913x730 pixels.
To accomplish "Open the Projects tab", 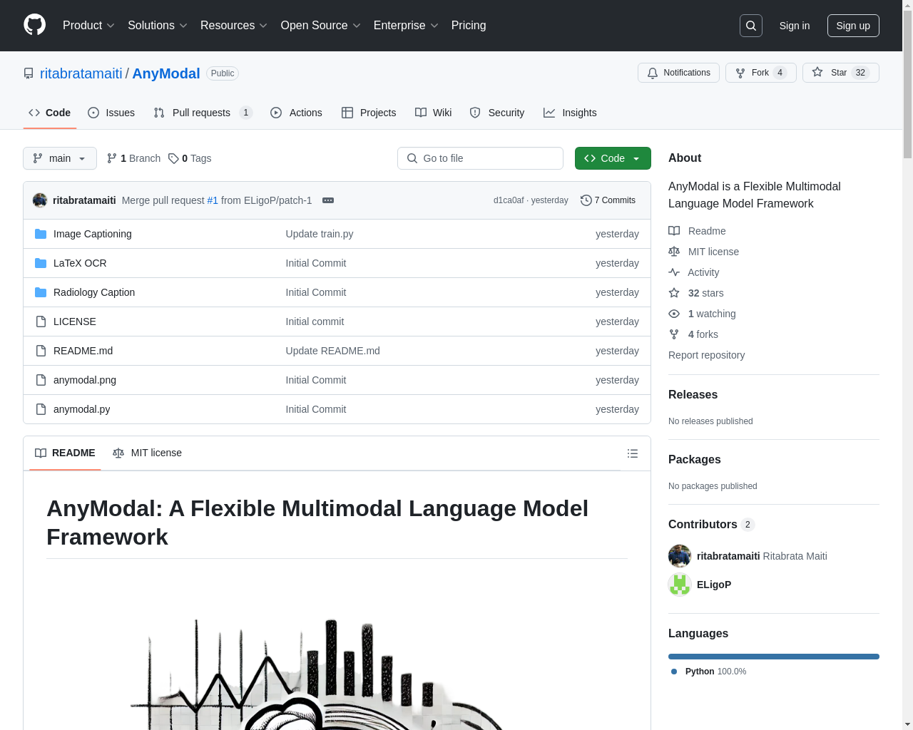I will pos(369,113).
